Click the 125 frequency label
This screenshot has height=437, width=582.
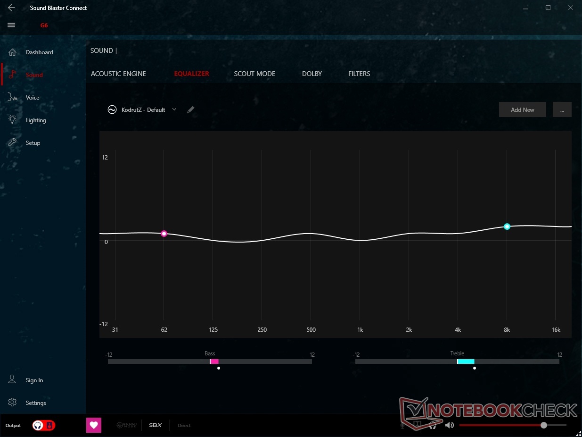pyautogui.click(x=213, y=330)
